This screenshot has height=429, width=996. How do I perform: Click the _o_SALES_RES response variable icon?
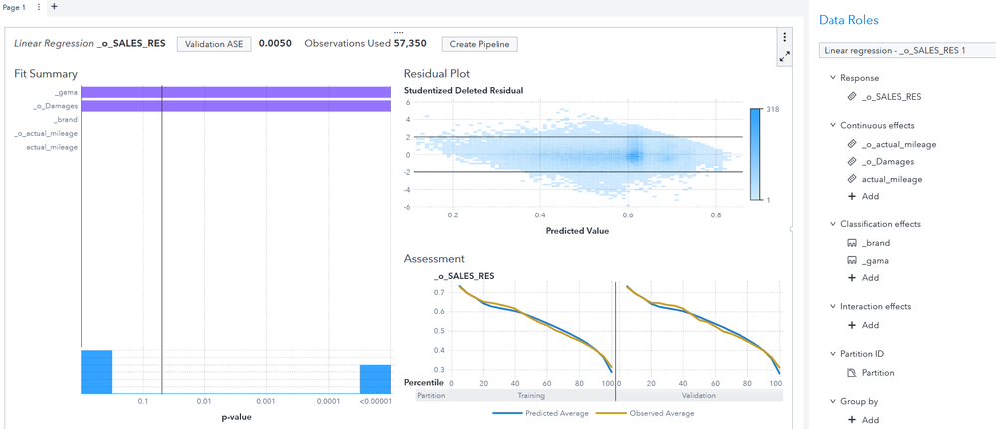[x=852, y=97]
